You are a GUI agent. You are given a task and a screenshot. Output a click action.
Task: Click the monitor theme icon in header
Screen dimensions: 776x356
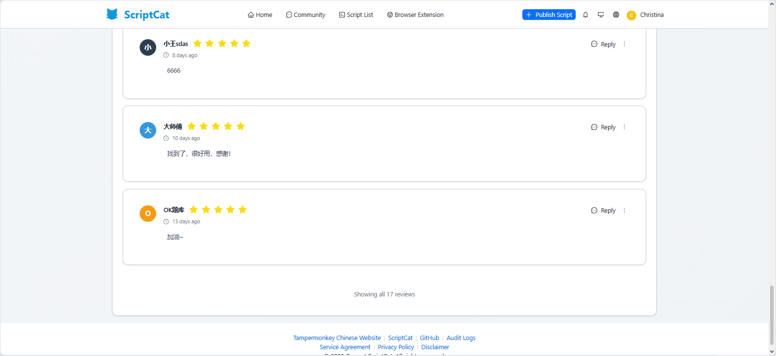(x=601, y=15)
